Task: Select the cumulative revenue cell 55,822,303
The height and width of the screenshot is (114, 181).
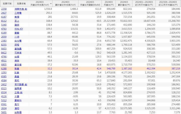Action: [126, 21]
